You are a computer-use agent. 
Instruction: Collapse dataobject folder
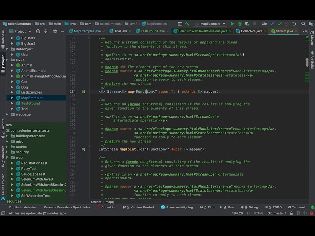pyautogui.click(x=7, y=49)
